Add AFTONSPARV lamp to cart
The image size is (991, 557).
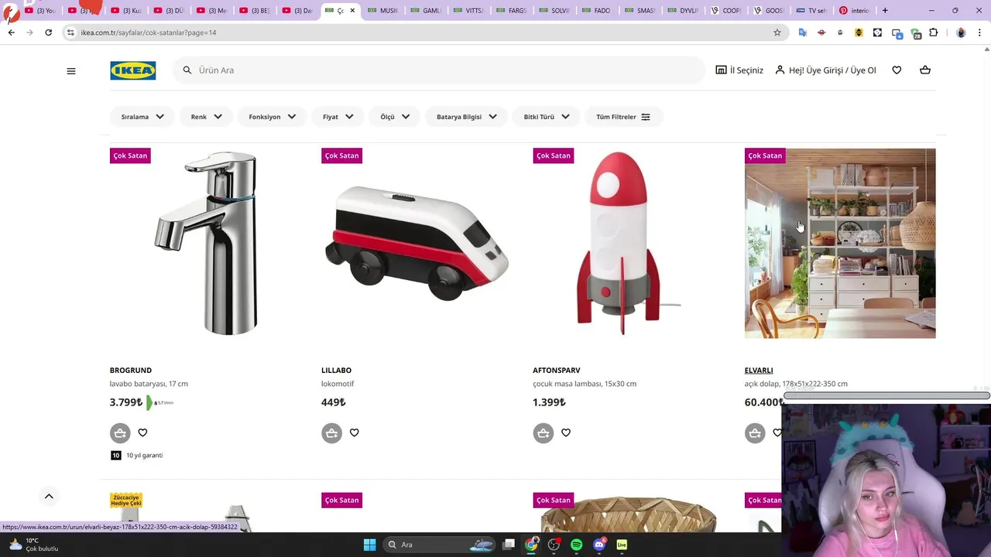coord(544,433)
